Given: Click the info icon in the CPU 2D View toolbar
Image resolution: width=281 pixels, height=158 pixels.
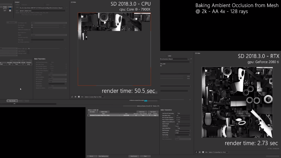Looking at the screenshot, I should coord(72,97).
